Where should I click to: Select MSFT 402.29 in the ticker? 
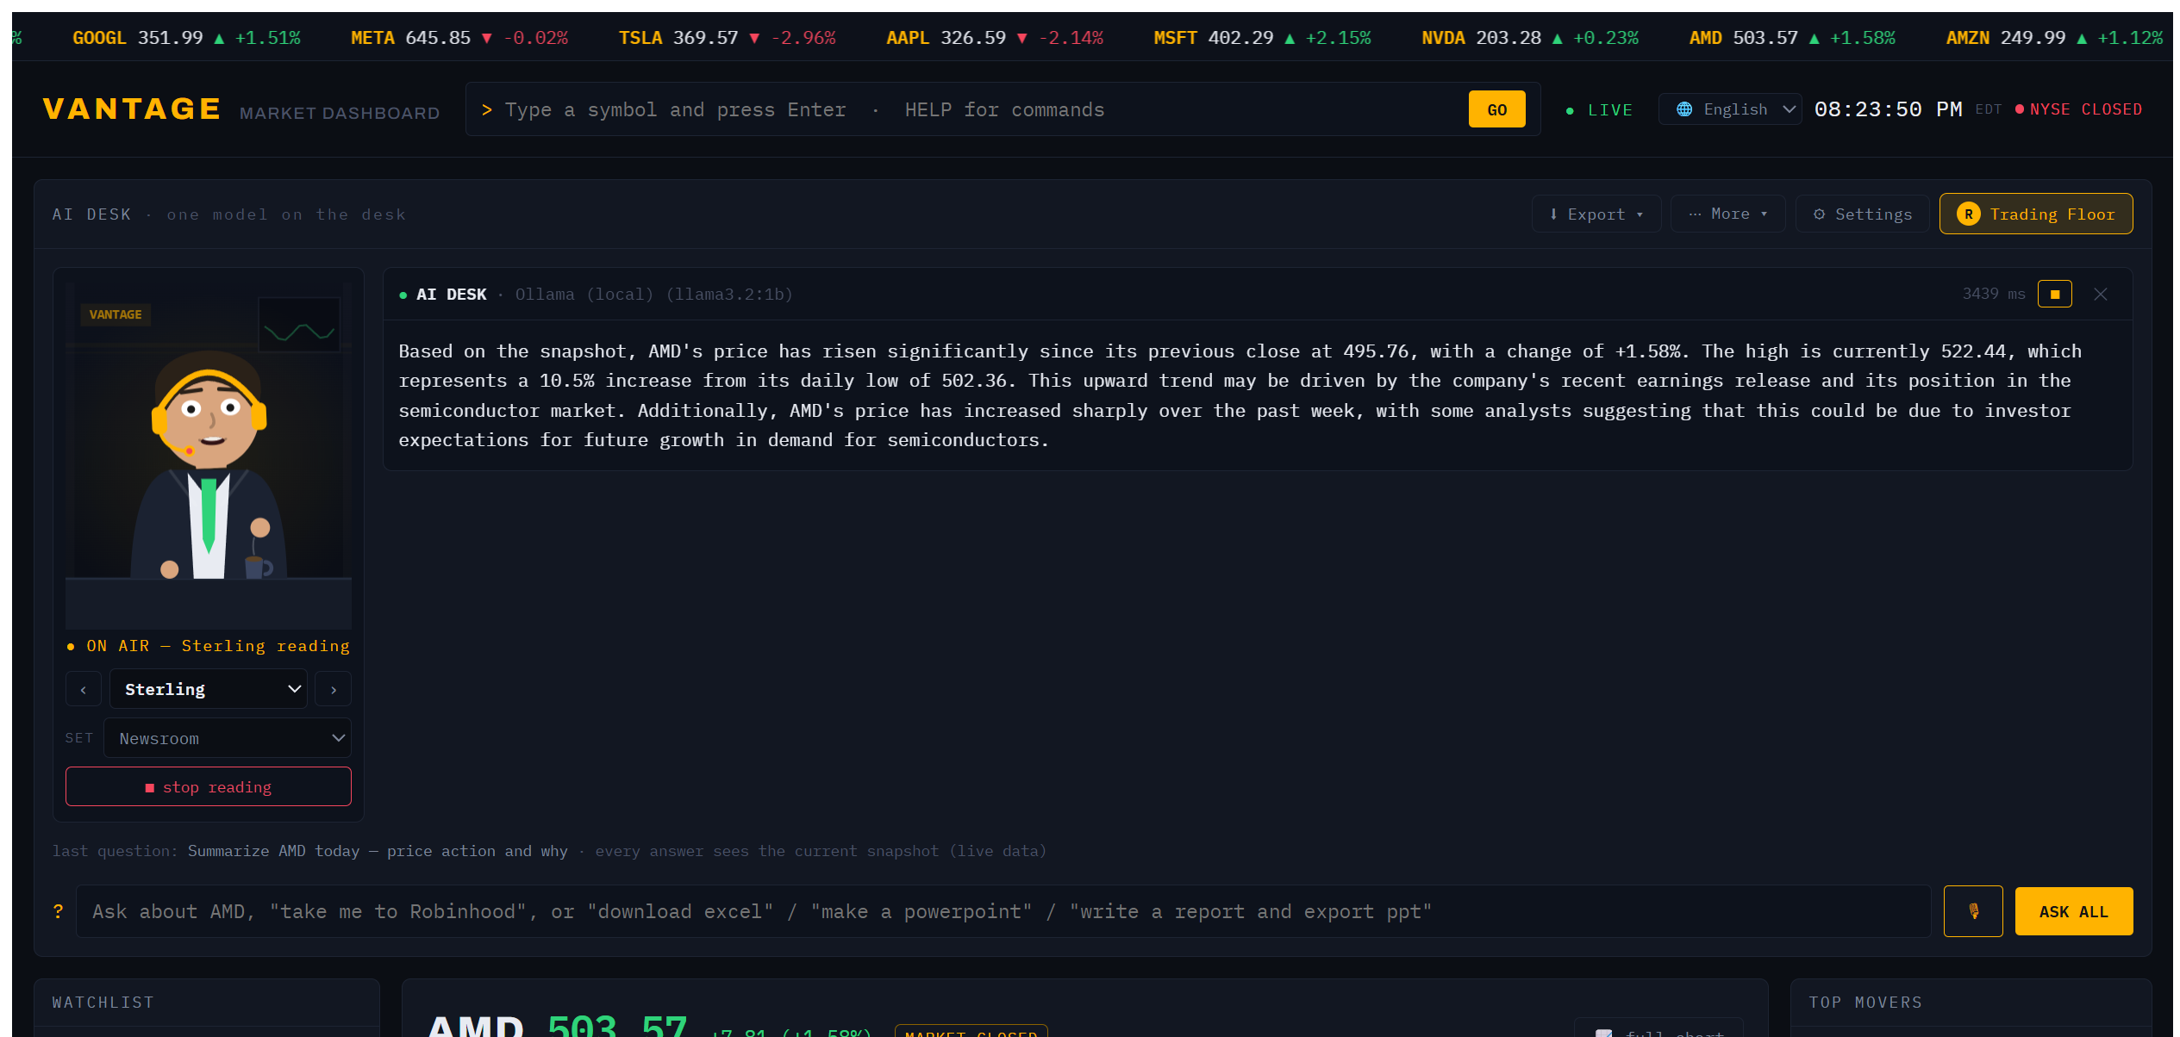coord(1263,38)
